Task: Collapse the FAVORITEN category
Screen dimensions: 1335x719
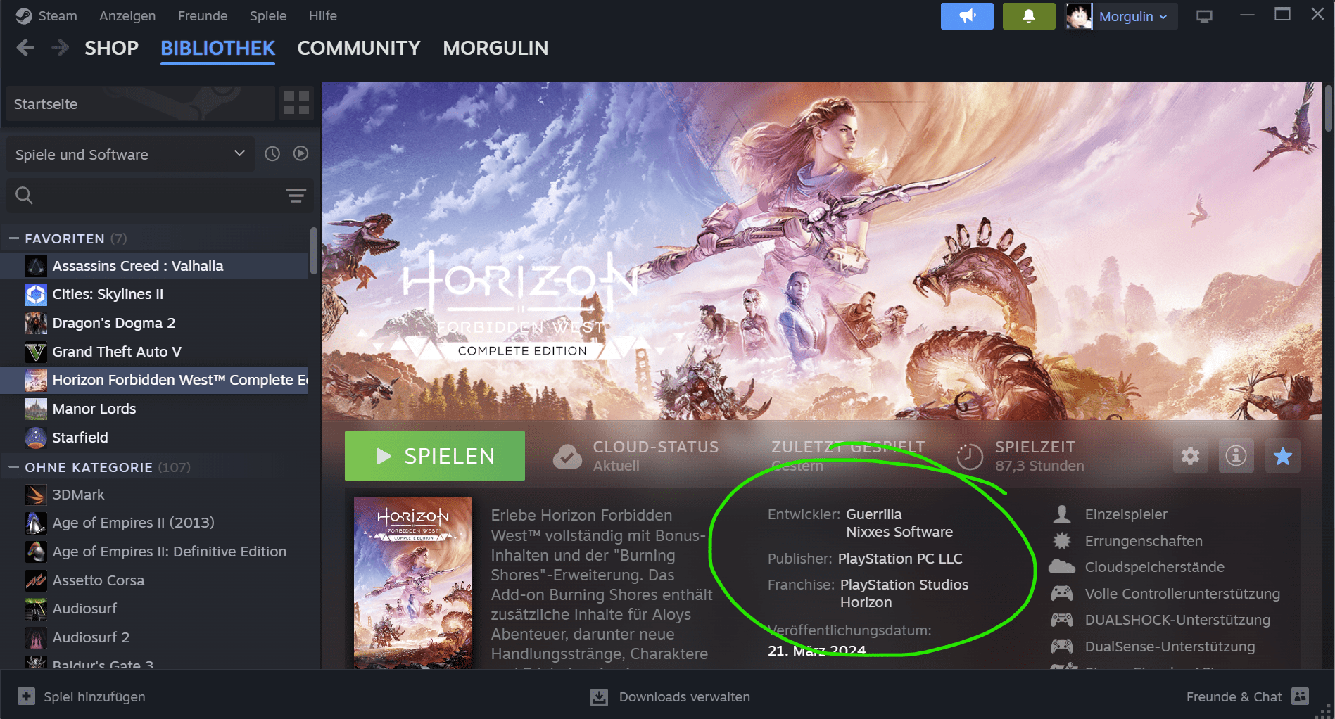Action: click(13, 238)
